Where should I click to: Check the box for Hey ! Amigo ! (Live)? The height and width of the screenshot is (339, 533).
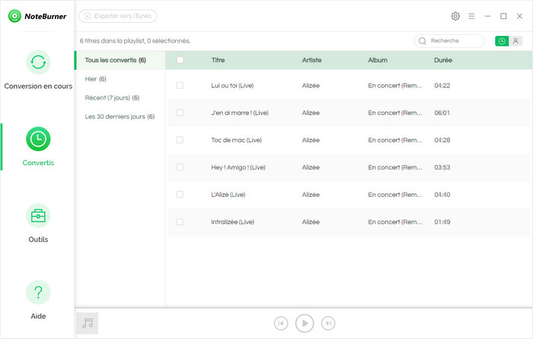pyautogui.click(x=180, y=167)
